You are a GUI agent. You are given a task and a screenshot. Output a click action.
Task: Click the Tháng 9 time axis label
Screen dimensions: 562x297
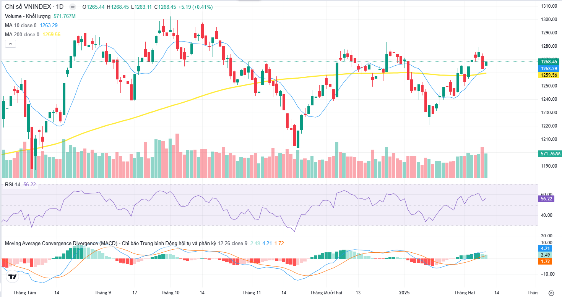103,293
